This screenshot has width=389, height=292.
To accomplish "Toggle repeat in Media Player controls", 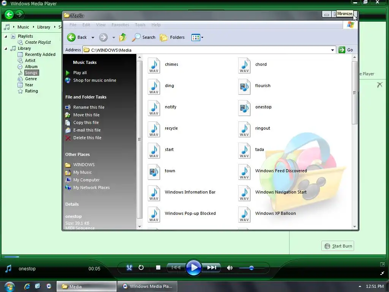I will (141, 268).
